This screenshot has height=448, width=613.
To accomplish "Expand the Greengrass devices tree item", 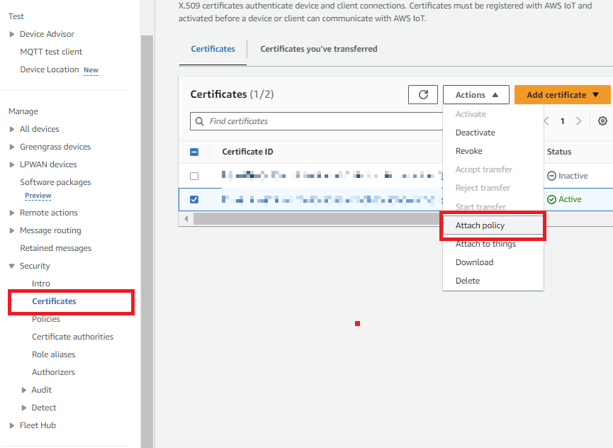I will pos(12,147).
